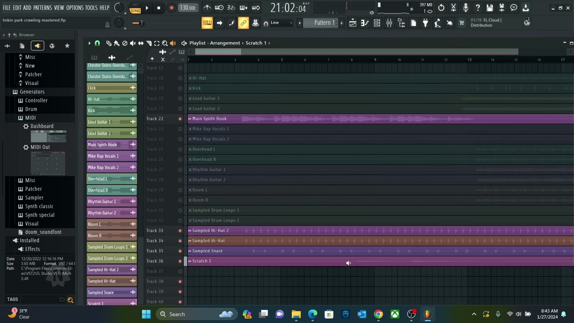Image resolution: width=574 pixels, height=323 pixels.
Task: Open the help question mark icon
Action: (478, 8)
